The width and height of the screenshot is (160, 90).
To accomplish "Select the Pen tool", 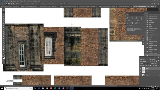I will [3, 40].
